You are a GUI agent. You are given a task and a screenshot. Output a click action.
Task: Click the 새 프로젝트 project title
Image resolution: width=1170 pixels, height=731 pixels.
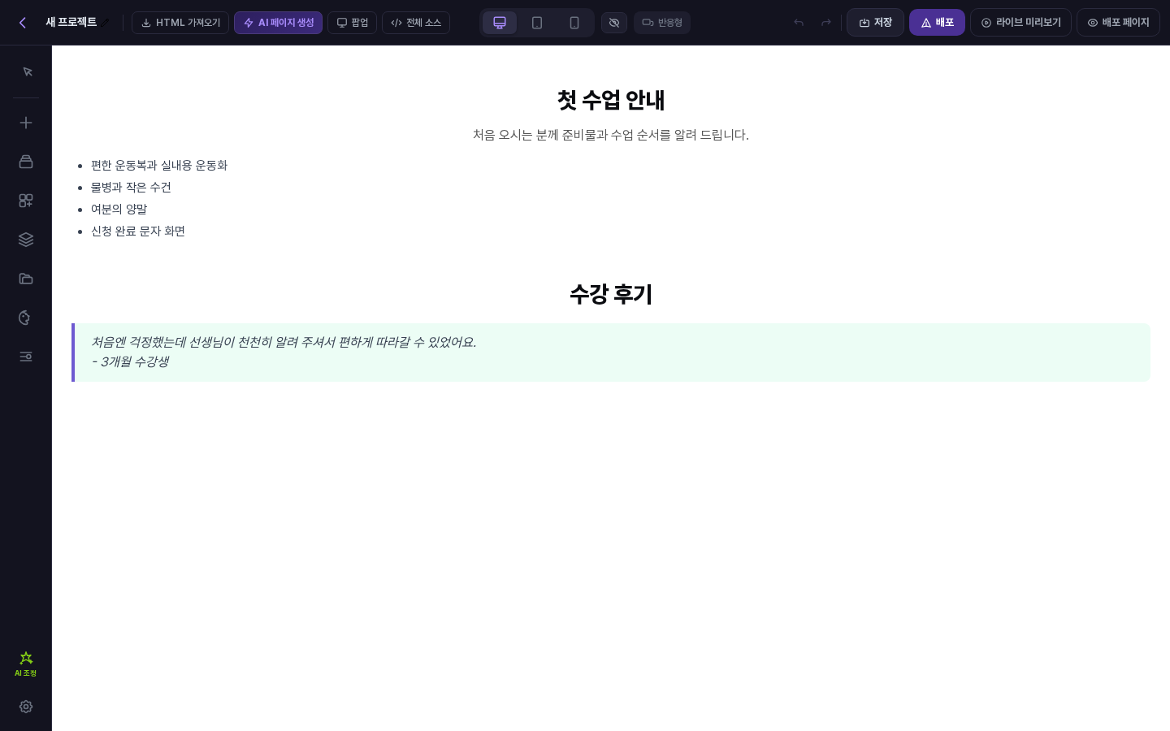click(71, 23)
